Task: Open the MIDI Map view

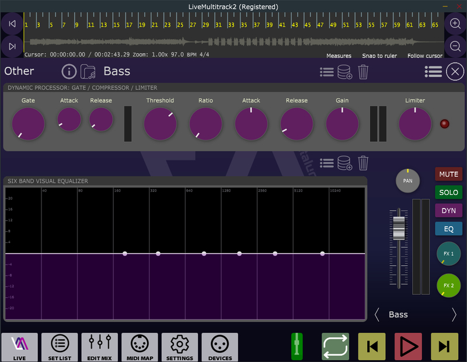Action: 140,347
